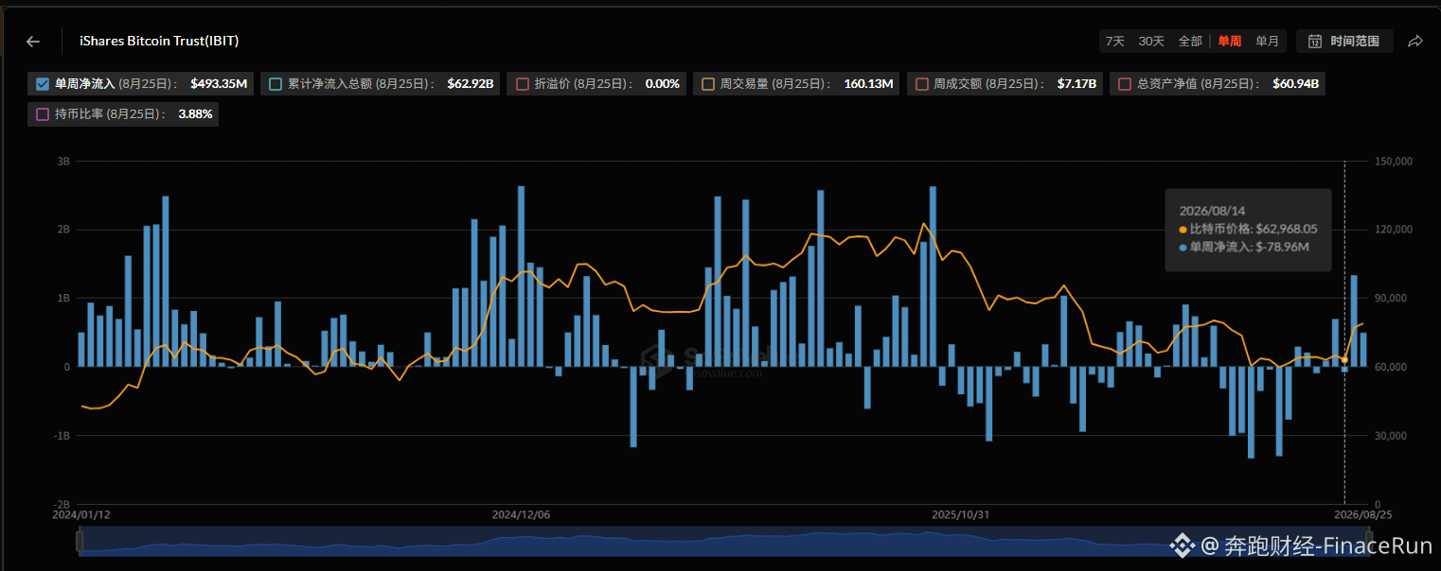The image size is (1441, 571).
Task: Click the $7.17B weekly turnover value
Action: coord(1077,84)
